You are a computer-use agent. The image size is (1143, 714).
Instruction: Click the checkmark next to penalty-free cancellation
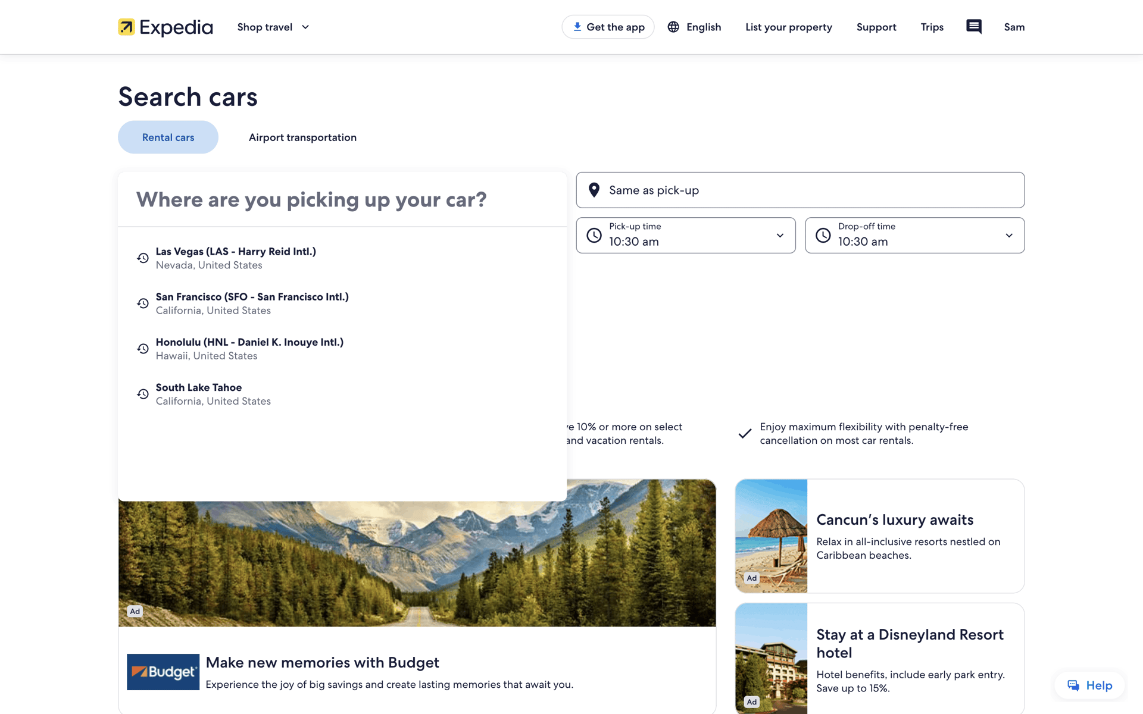[745, 434]
